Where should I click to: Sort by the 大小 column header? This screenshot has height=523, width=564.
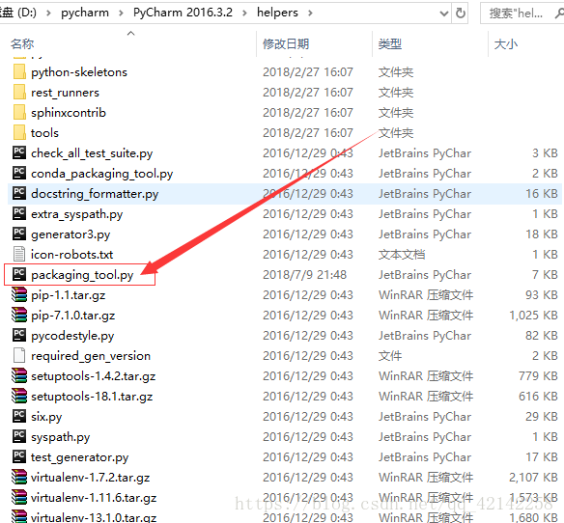506,43
